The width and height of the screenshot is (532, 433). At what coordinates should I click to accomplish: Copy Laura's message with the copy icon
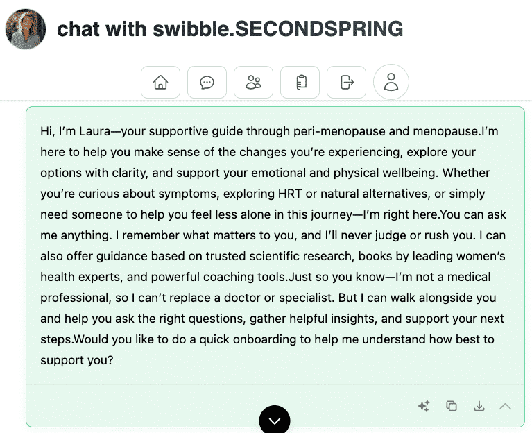452,406
